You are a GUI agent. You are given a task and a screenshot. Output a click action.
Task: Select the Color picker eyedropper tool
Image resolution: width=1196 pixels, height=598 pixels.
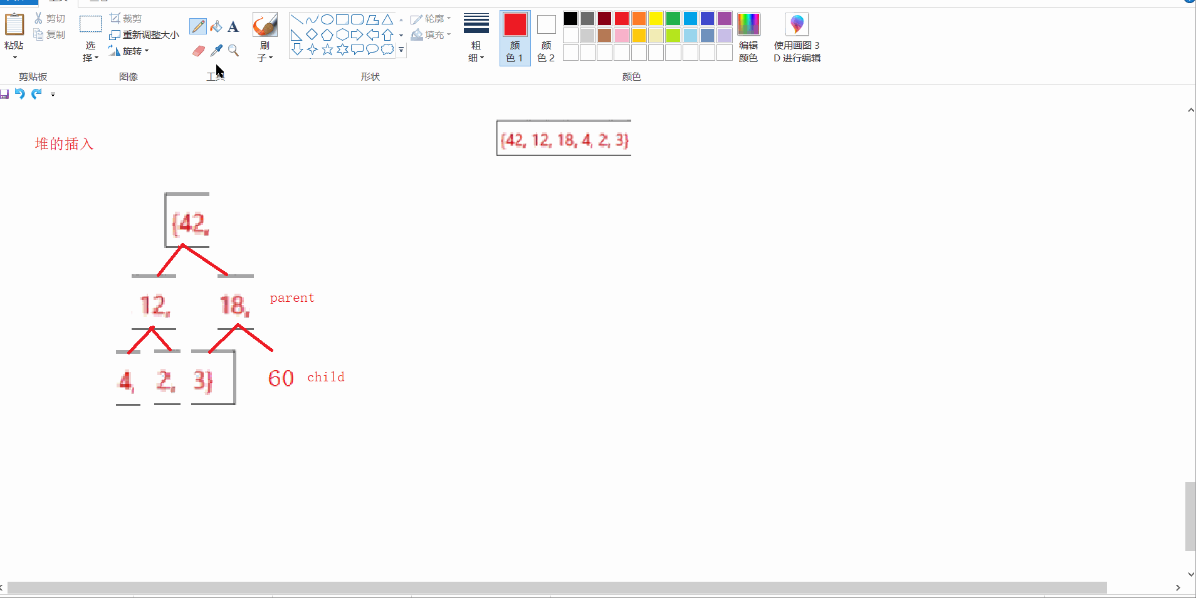(x=216, y=51)
